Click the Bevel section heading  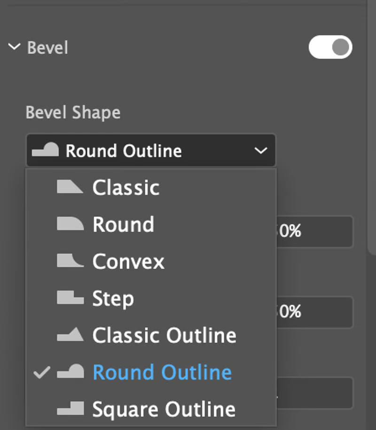point(47,48)
